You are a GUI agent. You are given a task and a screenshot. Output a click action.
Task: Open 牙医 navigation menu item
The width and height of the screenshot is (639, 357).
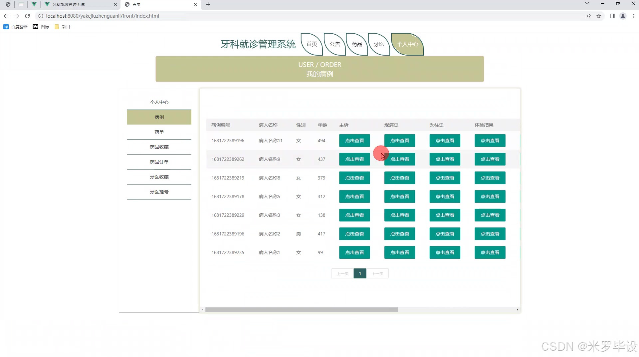pyautogui.click(x=379, y=44)
